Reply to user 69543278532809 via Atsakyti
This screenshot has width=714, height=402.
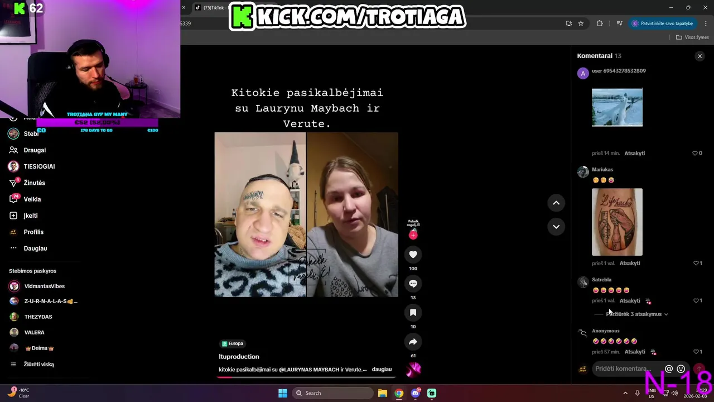pos(634,154)
